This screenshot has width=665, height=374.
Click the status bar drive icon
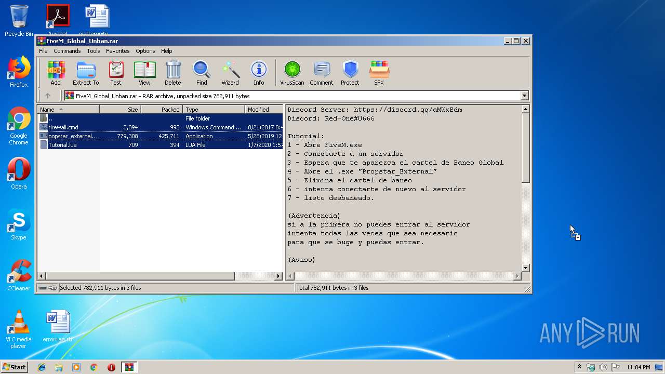[43, 288]
